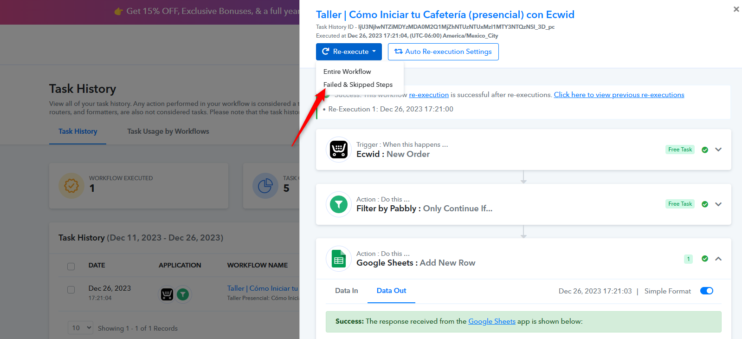Open the view previous re-executions link
742x339 pixels.
pos(619,95)
